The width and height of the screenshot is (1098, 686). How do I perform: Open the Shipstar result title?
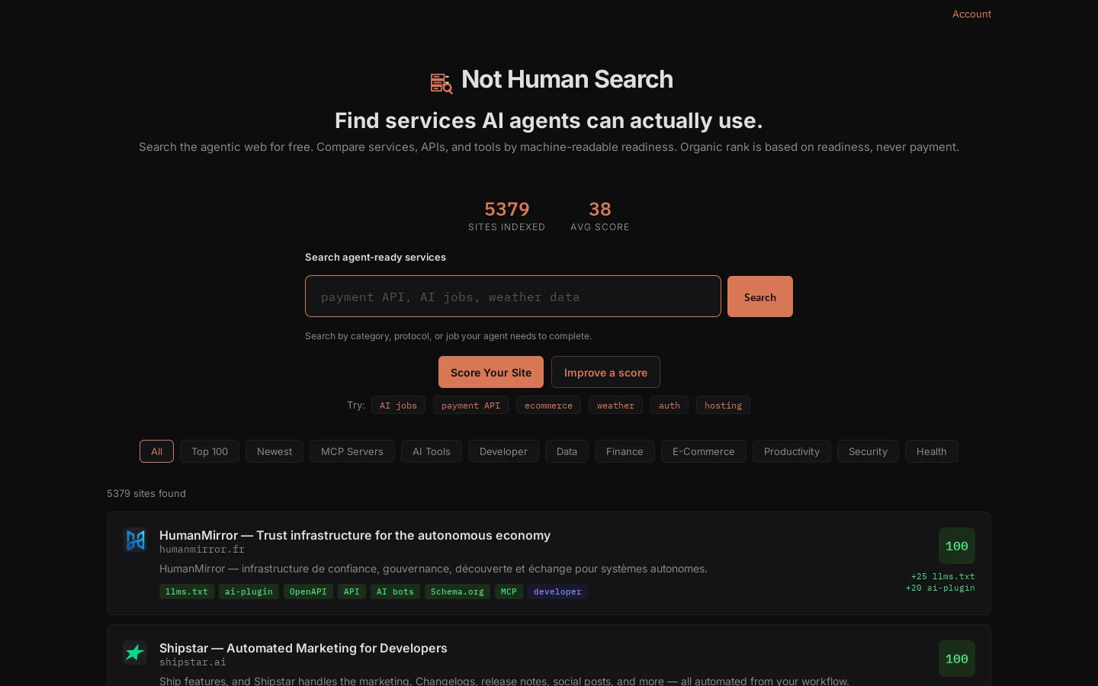click(303, 648)
